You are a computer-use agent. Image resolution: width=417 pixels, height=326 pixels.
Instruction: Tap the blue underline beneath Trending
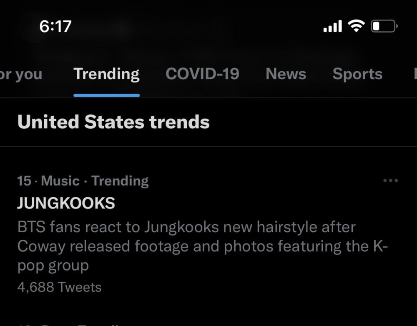pyautogui.click(x=106, y=95)
